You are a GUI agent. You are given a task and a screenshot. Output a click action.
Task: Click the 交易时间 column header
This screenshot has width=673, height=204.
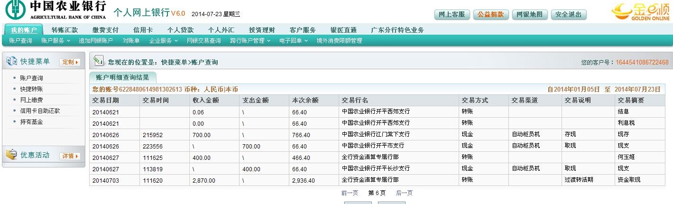pyautogui.click(x=165, y=101)
